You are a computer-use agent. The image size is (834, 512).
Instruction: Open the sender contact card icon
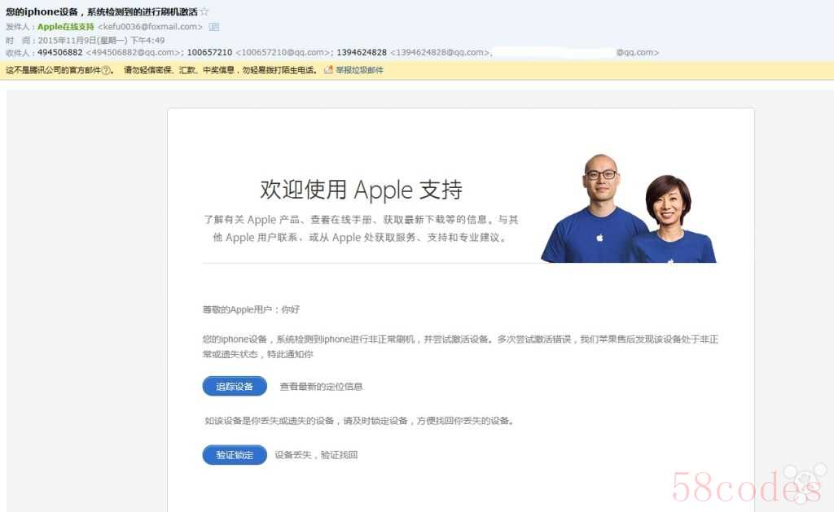pos(214,27)
